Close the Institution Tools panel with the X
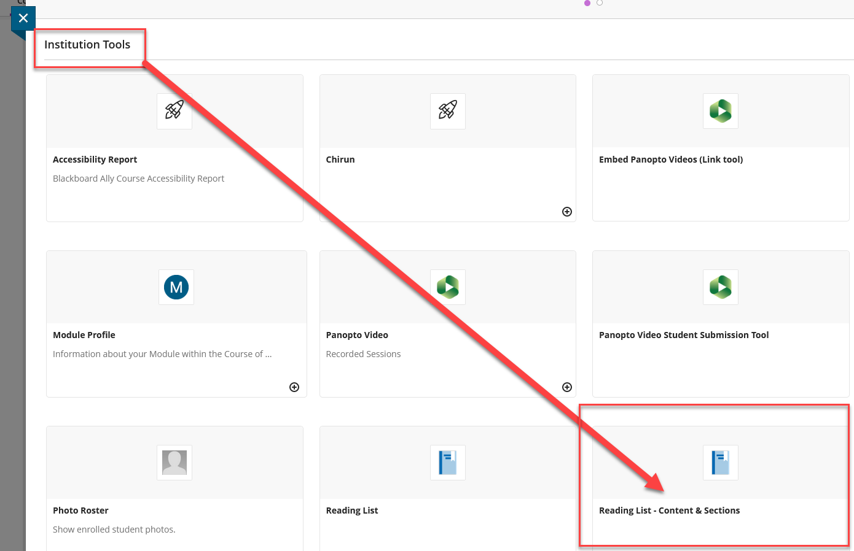Image resolution: width=854 pixels, height=551 pixels. click(23, 18)
